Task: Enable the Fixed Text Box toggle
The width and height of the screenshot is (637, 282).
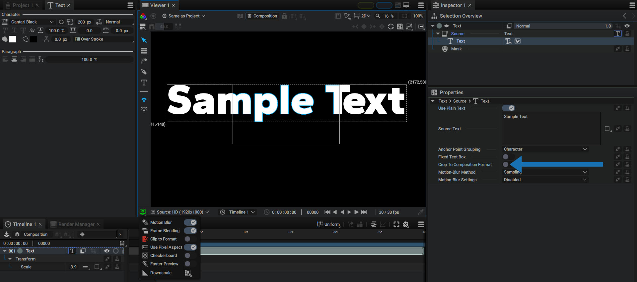Action: (509, 157)
